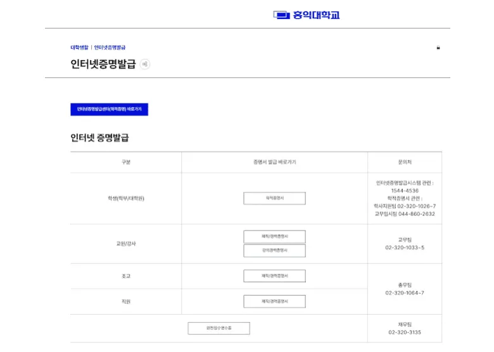Click the 02-320-1064~7 phone number
This screenshot has width=494, height=352.
(x=405, y=293)
